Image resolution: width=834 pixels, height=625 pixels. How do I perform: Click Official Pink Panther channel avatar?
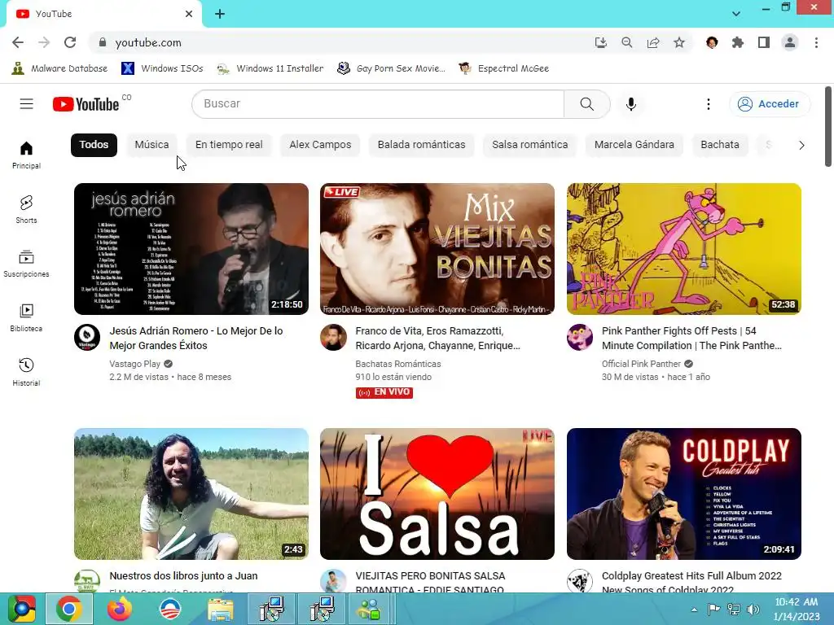[580, 337]
